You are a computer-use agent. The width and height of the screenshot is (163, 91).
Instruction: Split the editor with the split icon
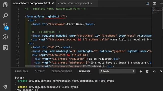(x=154, y=3)
